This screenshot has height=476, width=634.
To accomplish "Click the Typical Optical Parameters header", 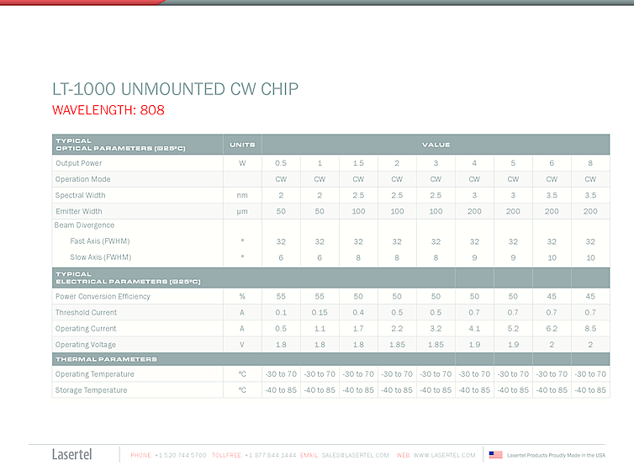I will [119, 145].
